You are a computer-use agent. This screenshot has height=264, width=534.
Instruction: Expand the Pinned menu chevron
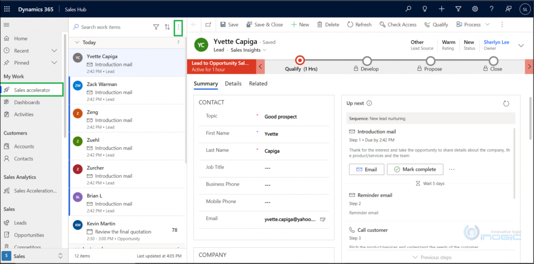click(54, 63)
